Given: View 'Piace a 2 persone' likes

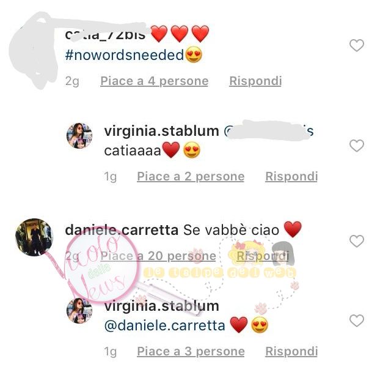Looking at the screenshot, I should [191, 177].
